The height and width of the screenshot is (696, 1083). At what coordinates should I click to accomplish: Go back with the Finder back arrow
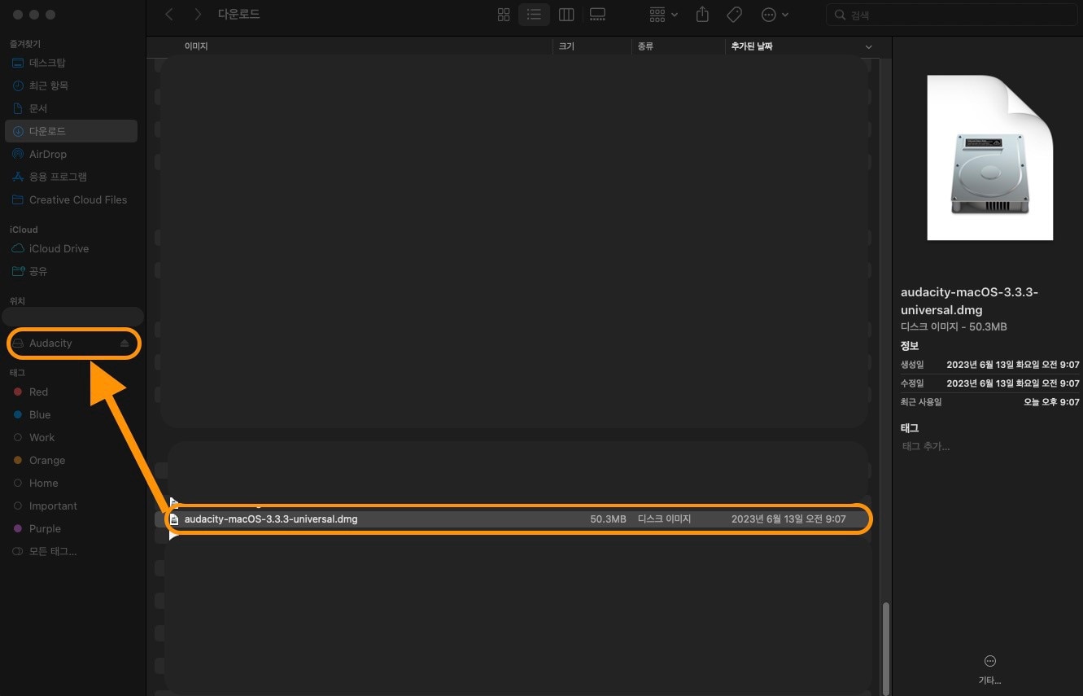[169, 15]
